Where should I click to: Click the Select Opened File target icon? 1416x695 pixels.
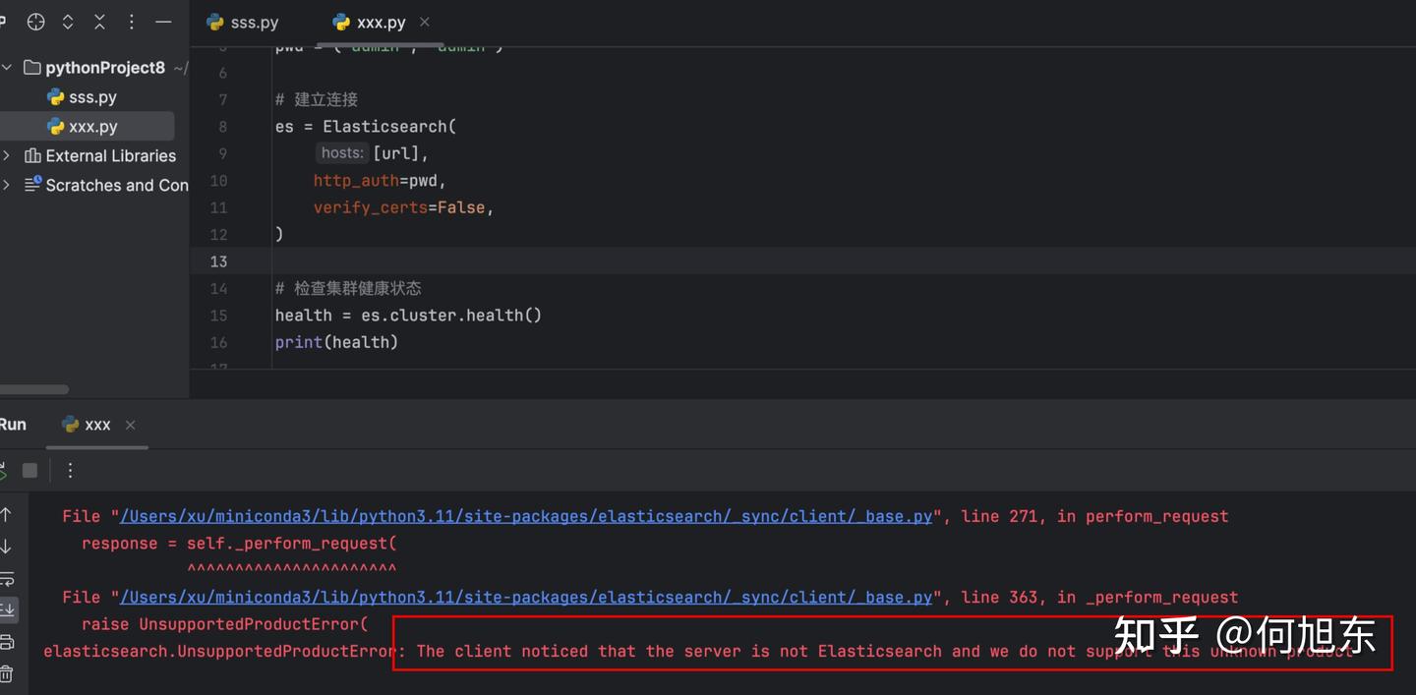(x=36, y=22)
